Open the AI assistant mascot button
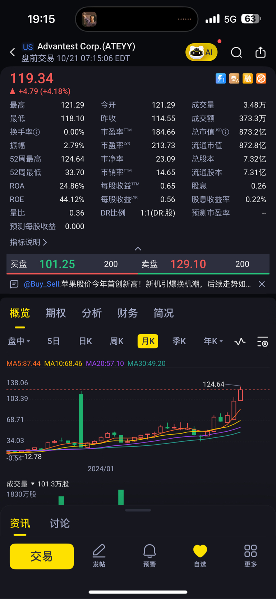 201,53
